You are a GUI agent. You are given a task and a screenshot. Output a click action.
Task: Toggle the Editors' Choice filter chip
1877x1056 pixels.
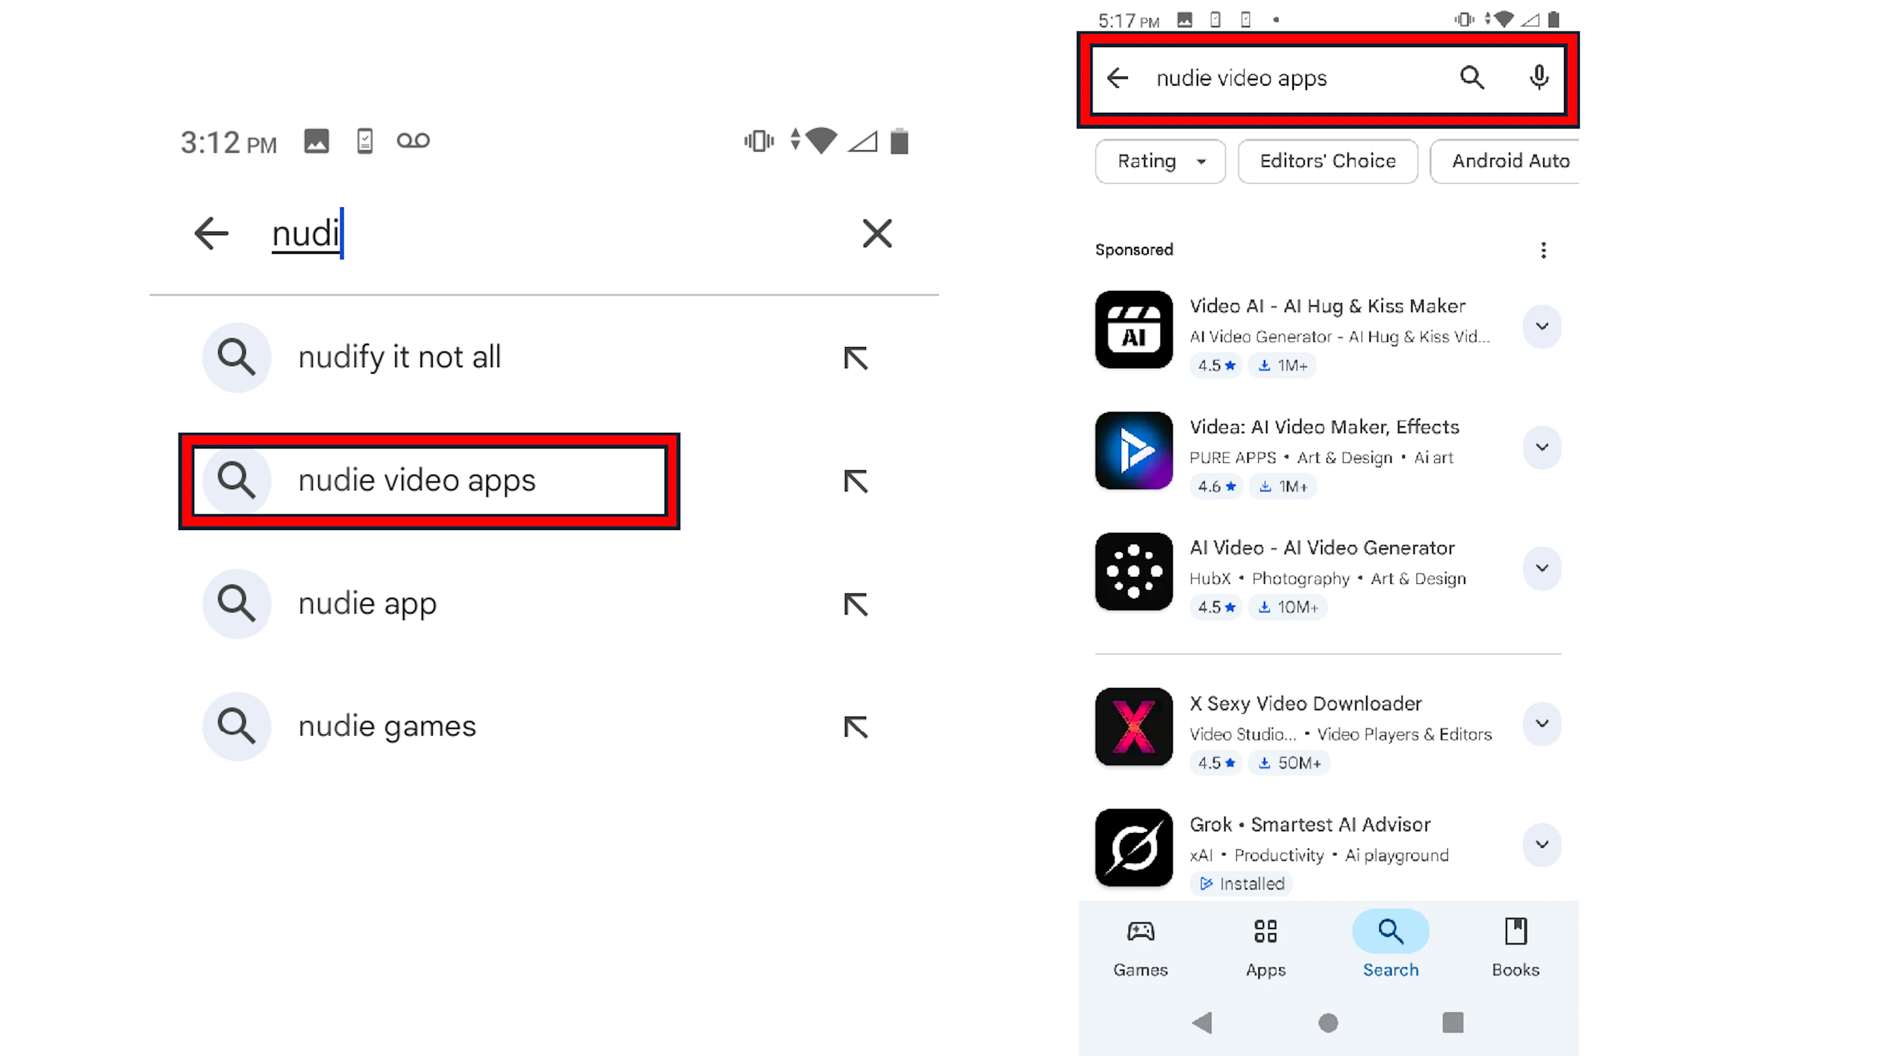coord(1327,161)
